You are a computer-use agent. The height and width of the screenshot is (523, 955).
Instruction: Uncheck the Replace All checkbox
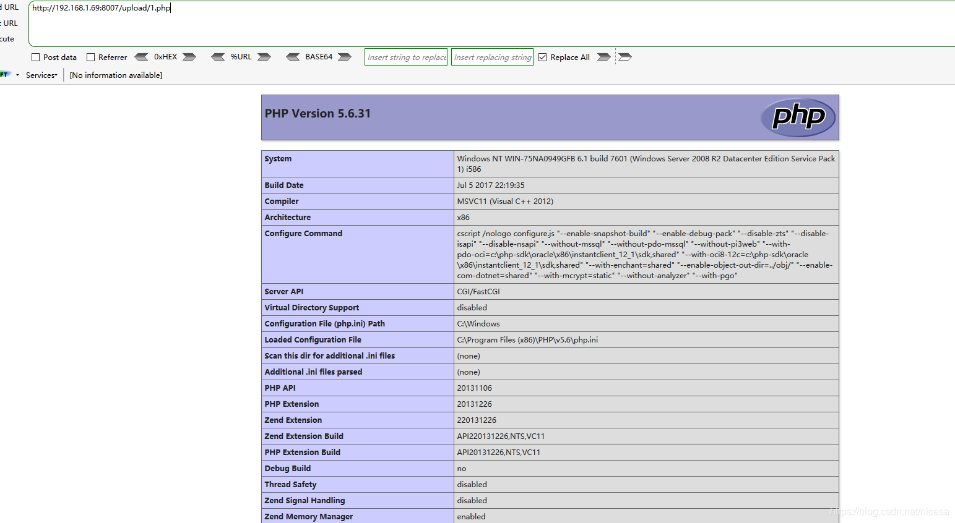point(543,57)
